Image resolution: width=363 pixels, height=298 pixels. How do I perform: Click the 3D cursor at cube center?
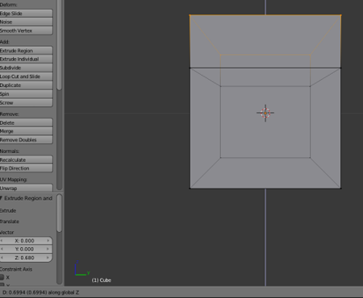pyautogui.click(x=265, y=113)
